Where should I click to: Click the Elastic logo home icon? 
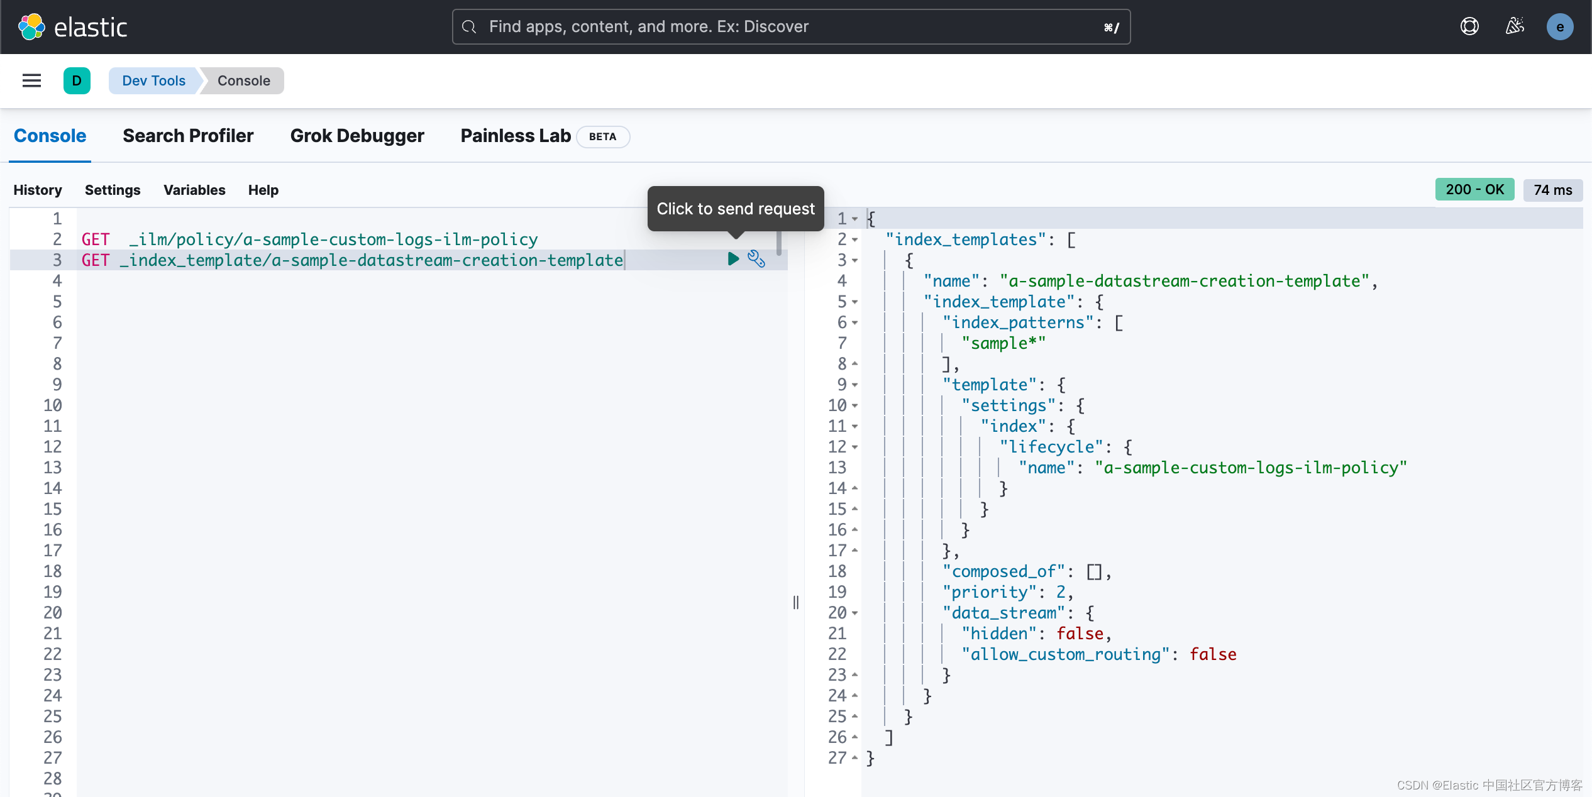coord(31,27)
